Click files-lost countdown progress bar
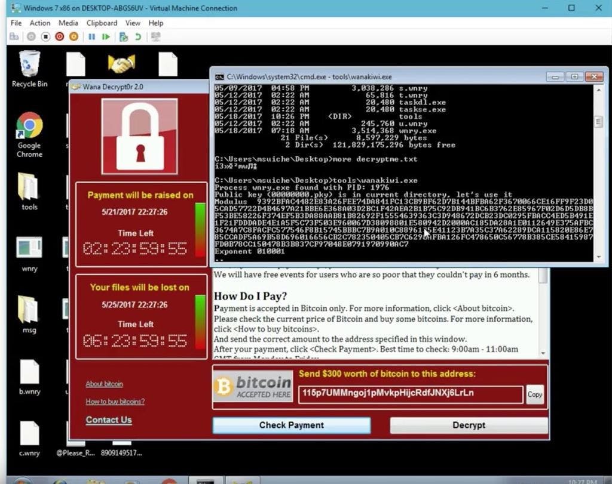The image size is (612, 484). point(200,322)
